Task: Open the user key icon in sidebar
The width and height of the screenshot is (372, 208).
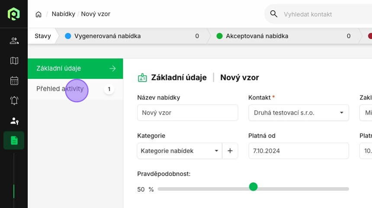Action: [x=14, y=121]
